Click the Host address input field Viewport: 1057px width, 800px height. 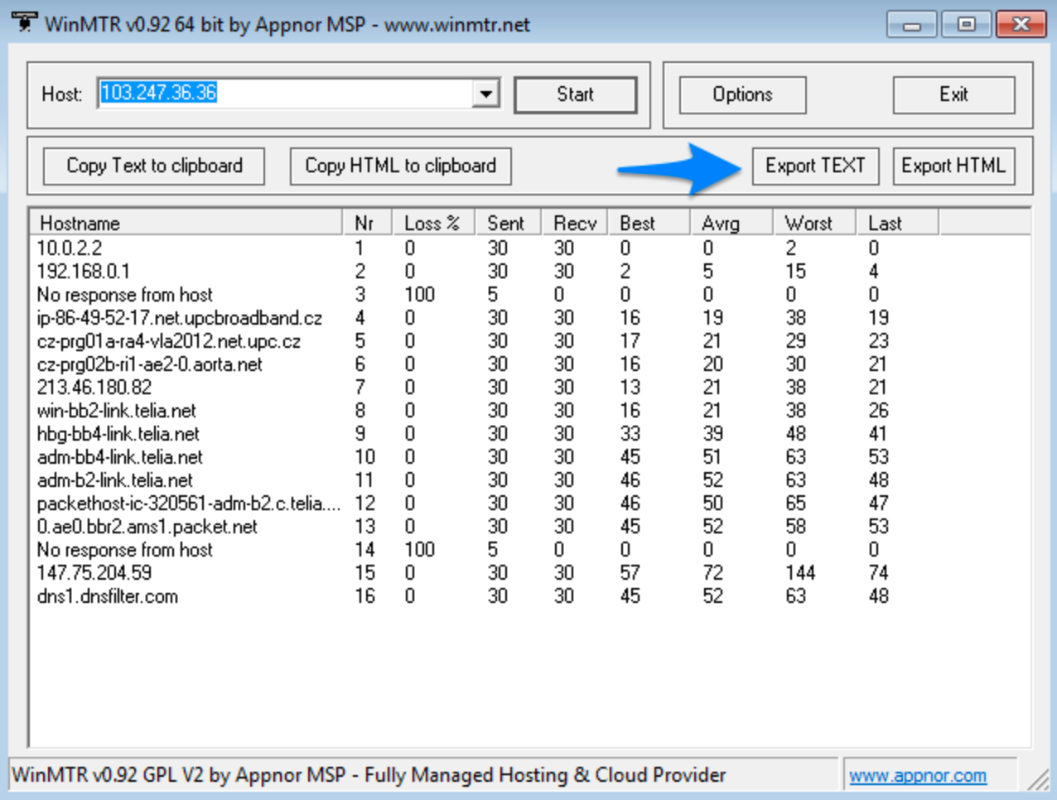290,94
